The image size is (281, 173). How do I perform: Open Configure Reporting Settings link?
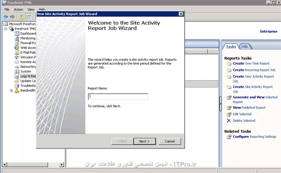pyautogui.click(x=254, y=137)
